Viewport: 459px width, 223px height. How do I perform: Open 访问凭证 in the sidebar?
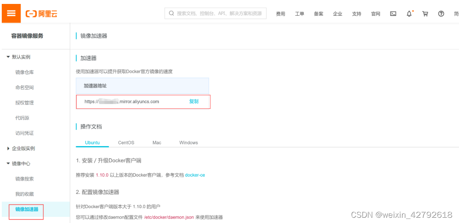pyautogui.click(x=25, y=133)
